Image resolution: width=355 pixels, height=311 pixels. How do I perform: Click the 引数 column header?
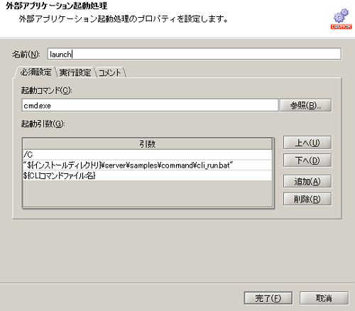(x=147, y=143)
